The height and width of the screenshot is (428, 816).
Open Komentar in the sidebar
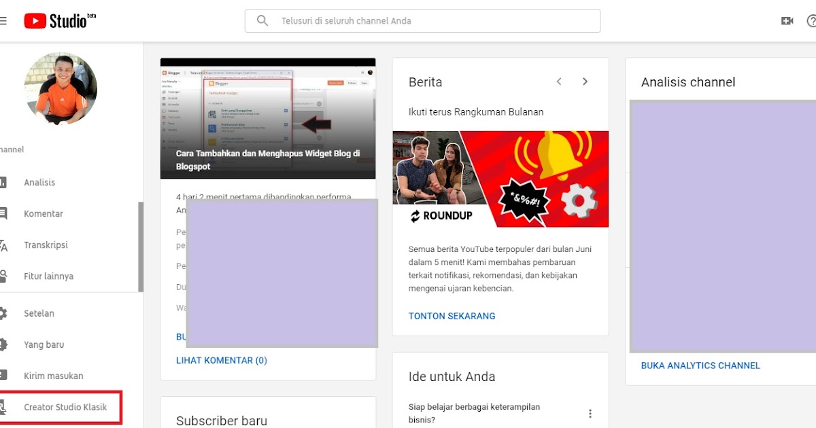point(44,214)
